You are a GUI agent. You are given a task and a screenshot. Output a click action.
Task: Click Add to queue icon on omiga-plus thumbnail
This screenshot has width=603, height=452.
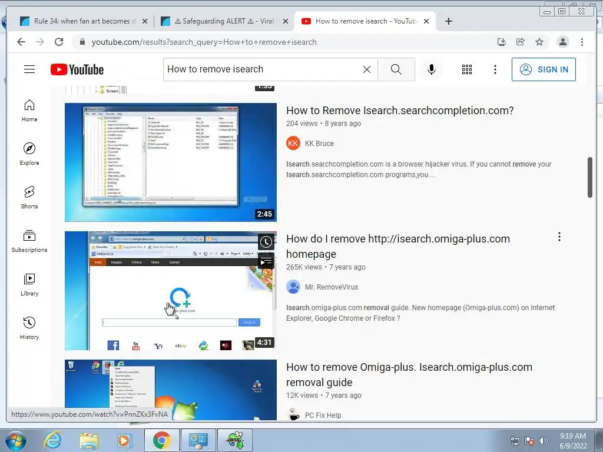(266, 261)
